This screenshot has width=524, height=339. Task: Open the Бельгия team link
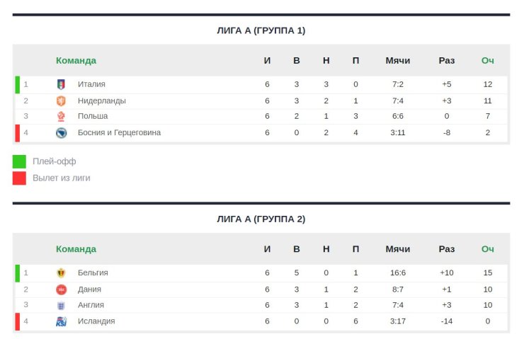[93, 272]
